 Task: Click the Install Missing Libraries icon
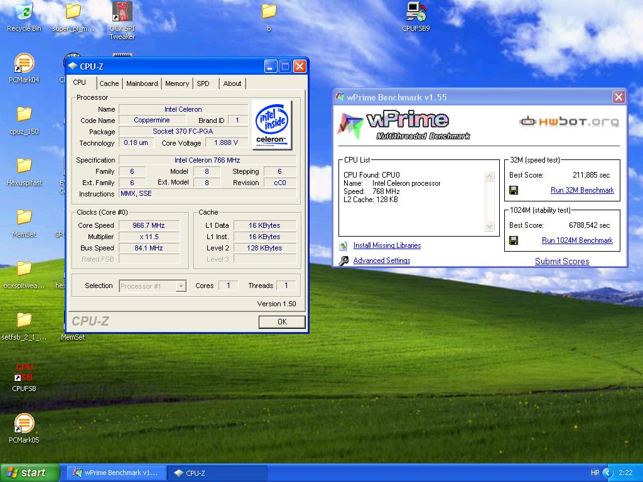coord(343,246)
